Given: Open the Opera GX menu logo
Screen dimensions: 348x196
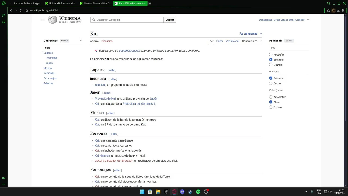Looking at the screenshot, I should coord(4,4).
